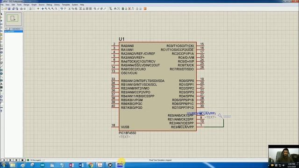Open Arduino IDE from taskbar

tap(42, 165)
